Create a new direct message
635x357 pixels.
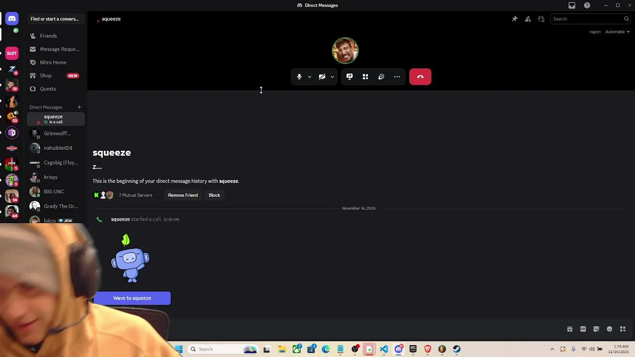[79, 107]
